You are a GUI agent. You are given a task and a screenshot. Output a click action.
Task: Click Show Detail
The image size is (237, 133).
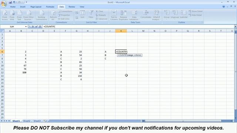click(x=196, y=11)
